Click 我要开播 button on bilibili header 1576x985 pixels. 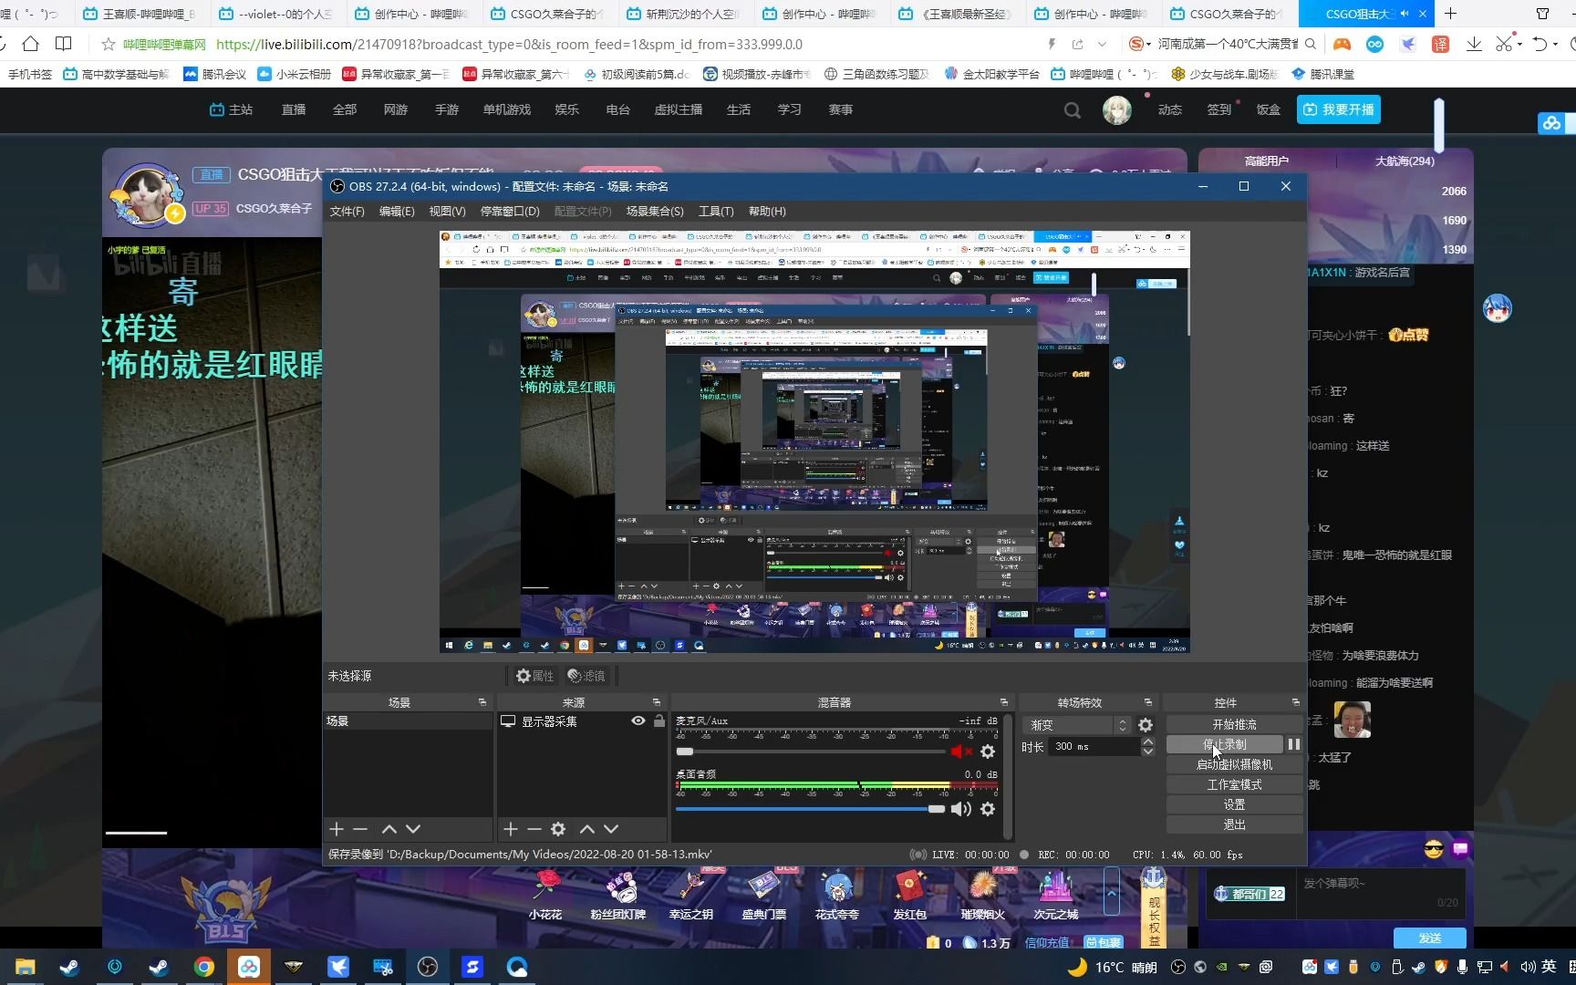click(x=1338, y=109)
